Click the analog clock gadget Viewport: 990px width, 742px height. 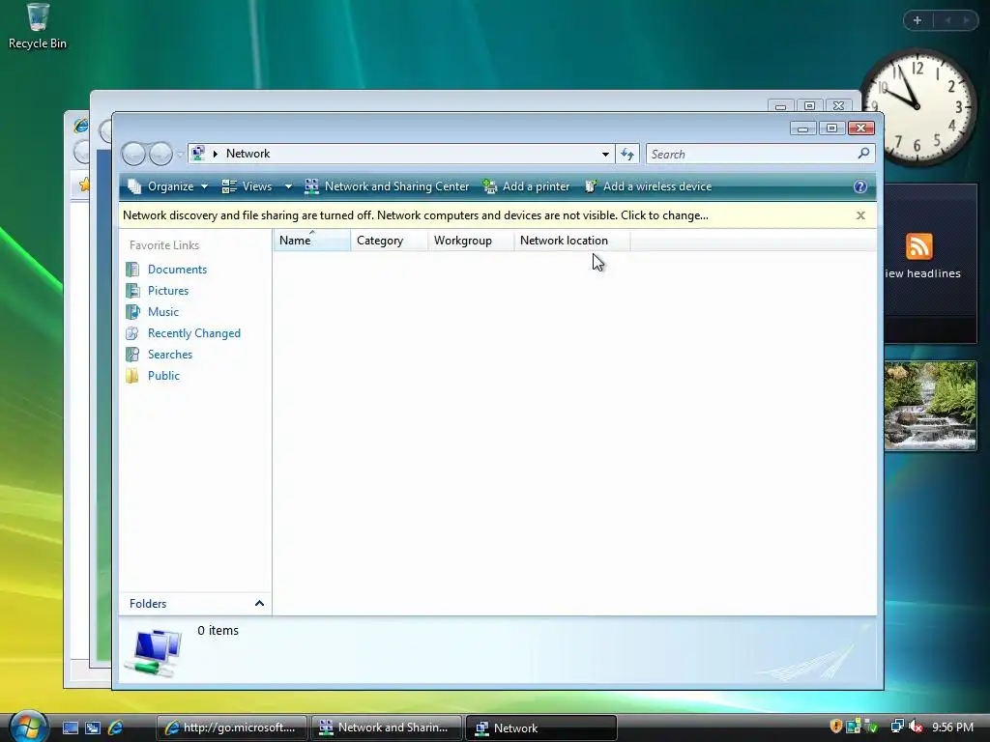pos(918,106)
